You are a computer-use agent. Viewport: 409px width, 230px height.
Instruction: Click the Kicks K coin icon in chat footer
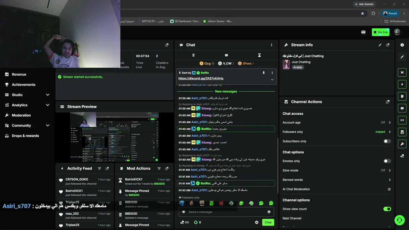pos(196,222)
